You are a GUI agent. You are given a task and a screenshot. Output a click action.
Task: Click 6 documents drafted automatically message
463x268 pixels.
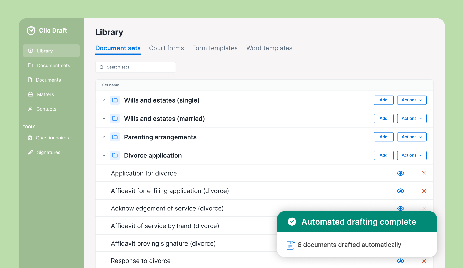coord(349,245)
